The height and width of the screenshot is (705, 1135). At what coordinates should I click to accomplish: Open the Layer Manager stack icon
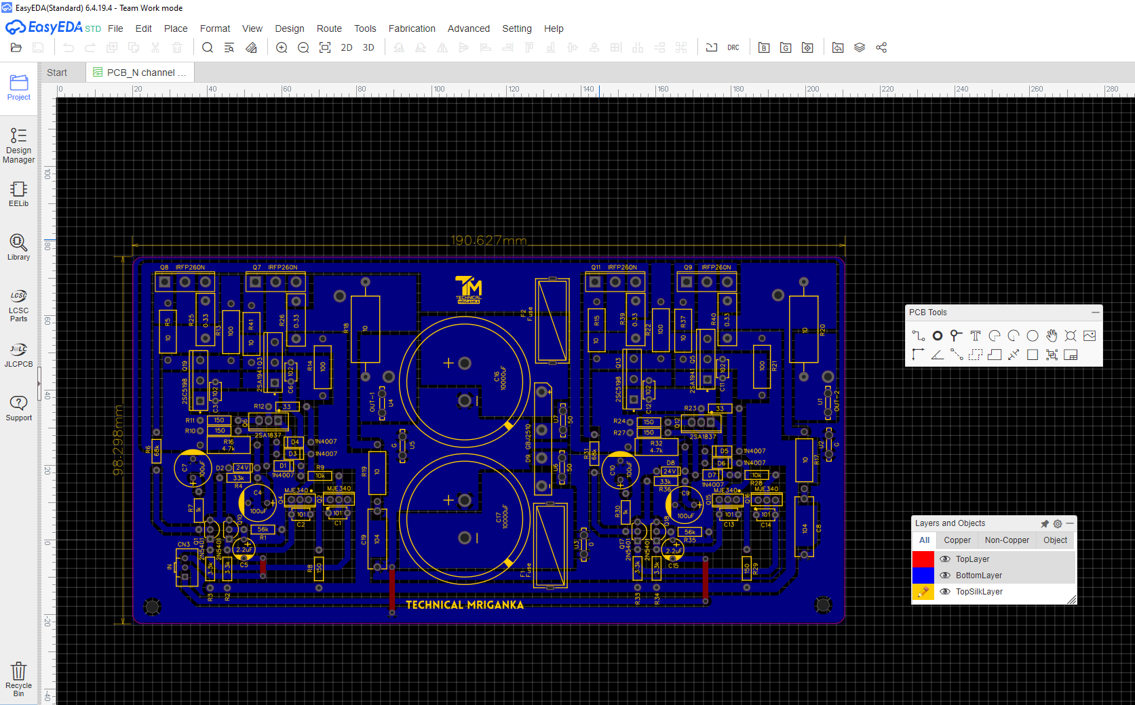860,47
